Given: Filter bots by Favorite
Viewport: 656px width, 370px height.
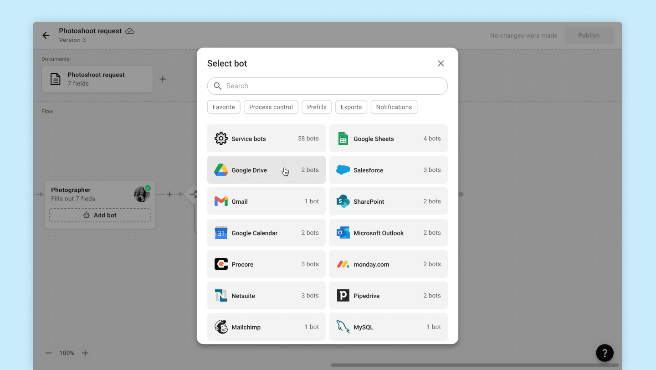Looking at the screenshot, I should [x=224, y=107].
